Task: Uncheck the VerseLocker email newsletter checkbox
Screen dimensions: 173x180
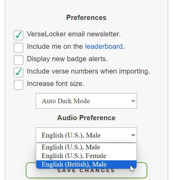Action: pyautogui.click(x=18, y=35)
